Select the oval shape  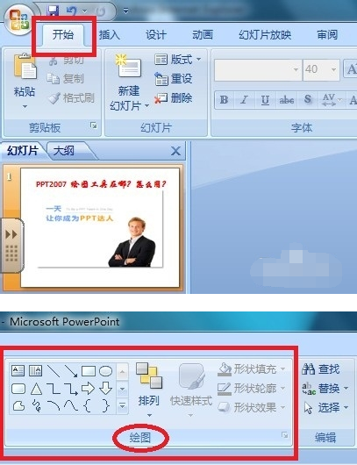coord(105,371)
